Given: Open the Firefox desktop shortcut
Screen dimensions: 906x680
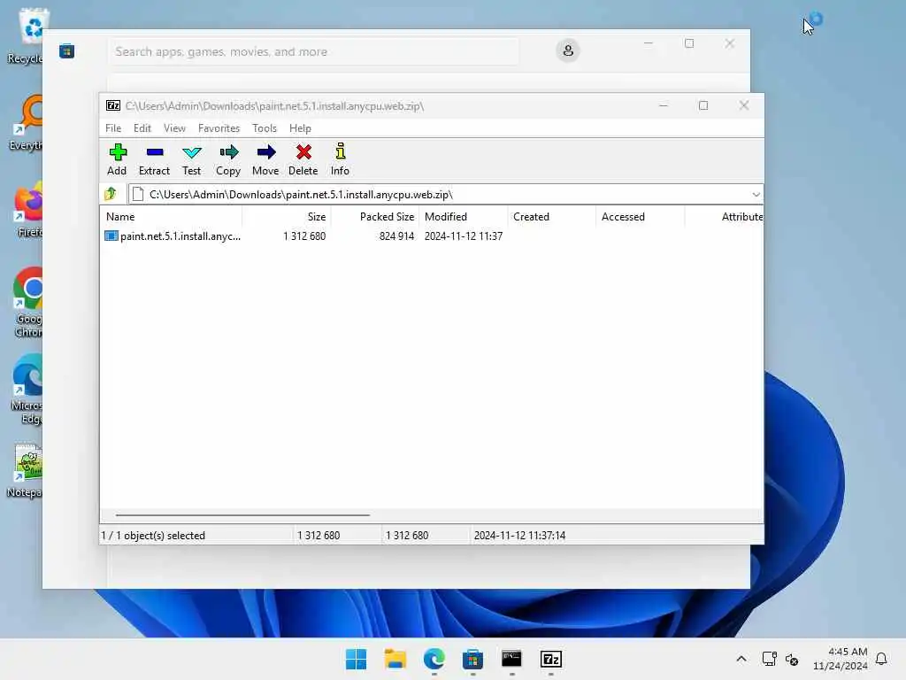Looking at the screenshot, I should point(27,209).
